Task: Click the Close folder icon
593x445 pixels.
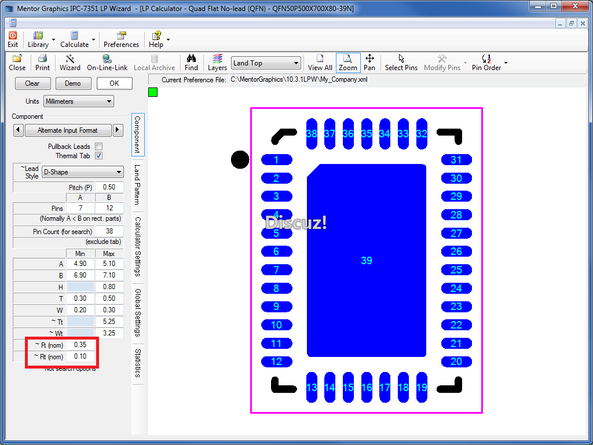Action: 17,59
